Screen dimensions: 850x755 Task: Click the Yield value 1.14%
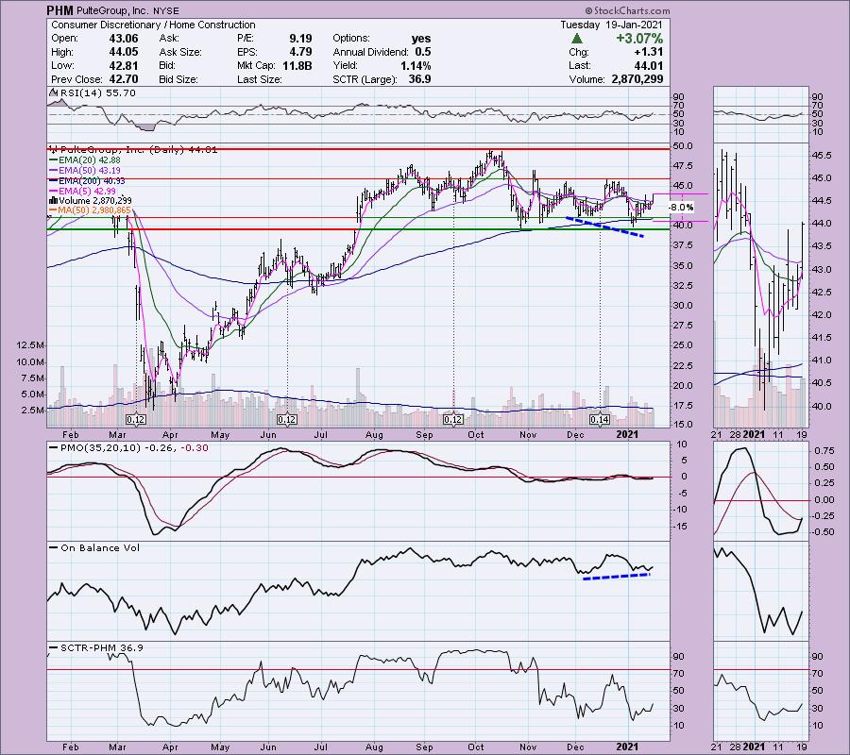tap(415, 65)
